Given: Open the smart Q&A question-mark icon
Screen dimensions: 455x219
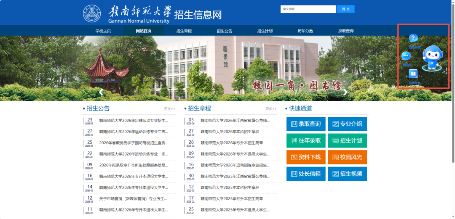Looking at the screenshot, I should pyautogui.click(x=413, y=38).
